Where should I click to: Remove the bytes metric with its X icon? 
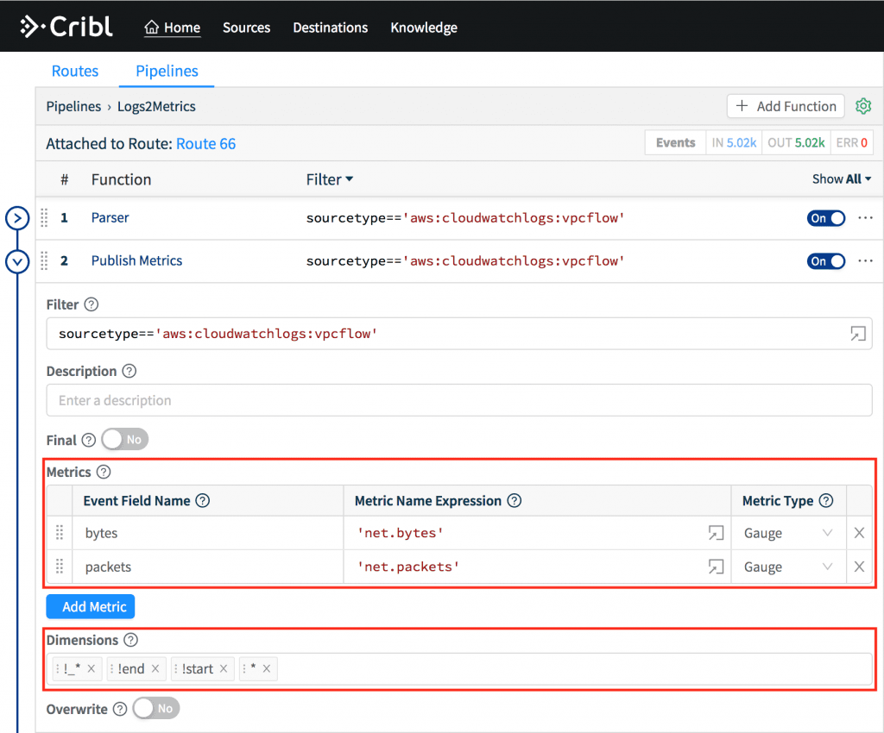859,533
